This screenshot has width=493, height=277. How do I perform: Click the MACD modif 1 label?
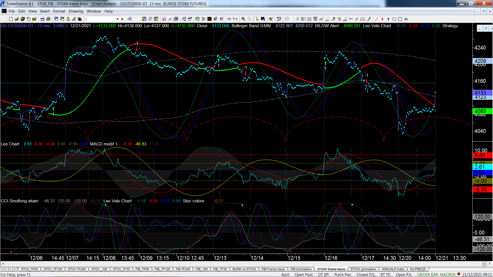pyautogui.click(x=104, y=144)
